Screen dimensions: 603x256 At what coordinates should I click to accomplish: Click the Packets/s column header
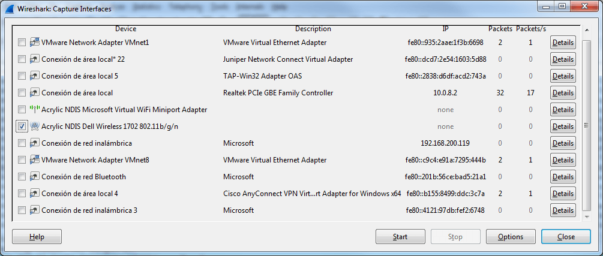point(531,29)
